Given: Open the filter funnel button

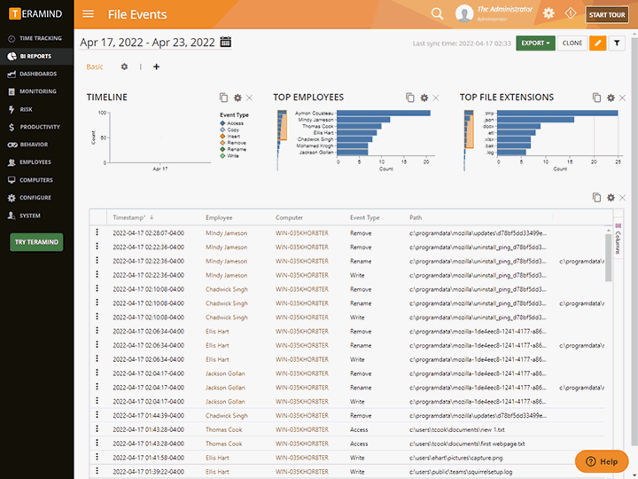Looking at the screenshot, I should (x=618, y=43).
